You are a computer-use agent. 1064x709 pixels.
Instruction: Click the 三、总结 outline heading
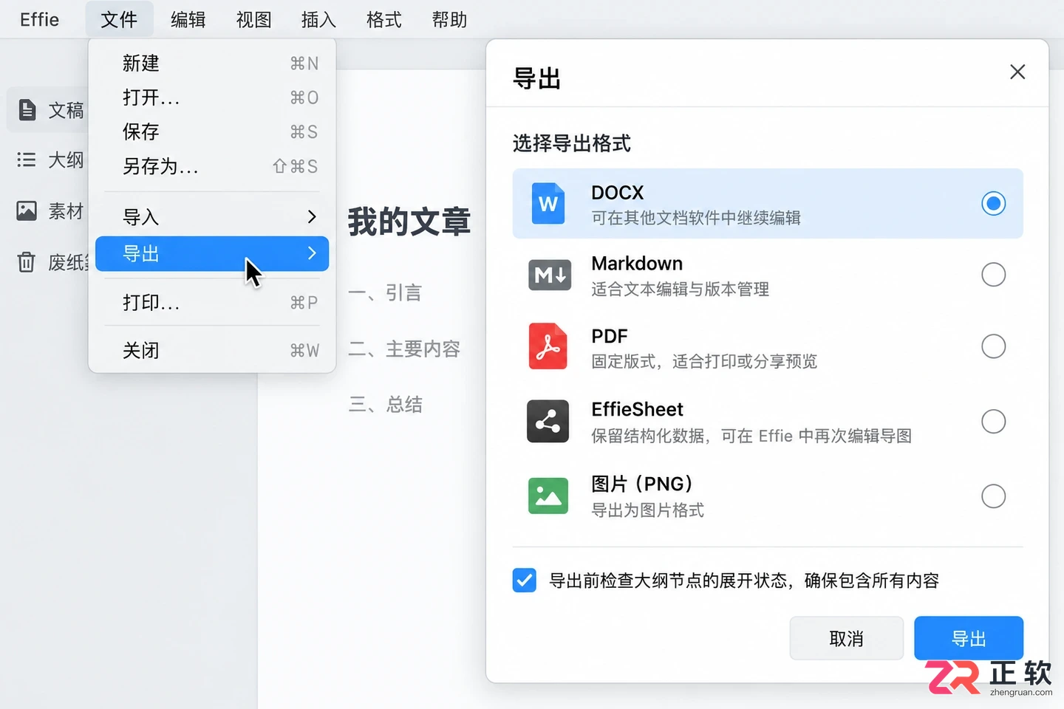coord(386,404)
